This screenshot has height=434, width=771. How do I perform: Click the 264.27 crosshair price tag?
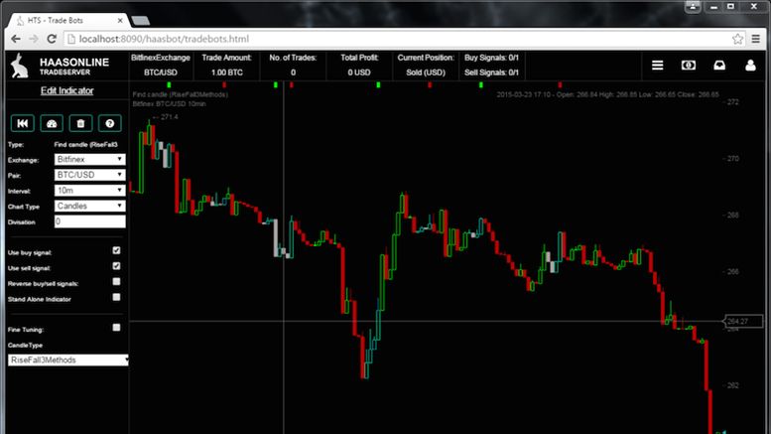point(743,322)
